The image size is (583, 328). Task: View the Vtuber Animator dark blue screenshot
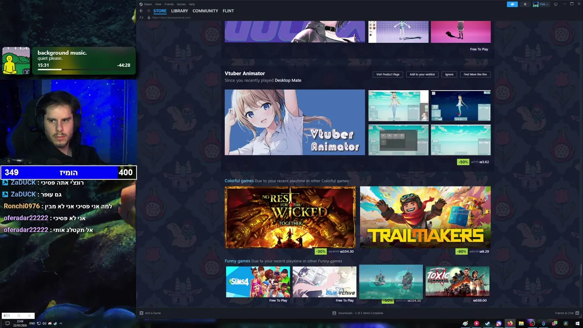tap(461, 106)
